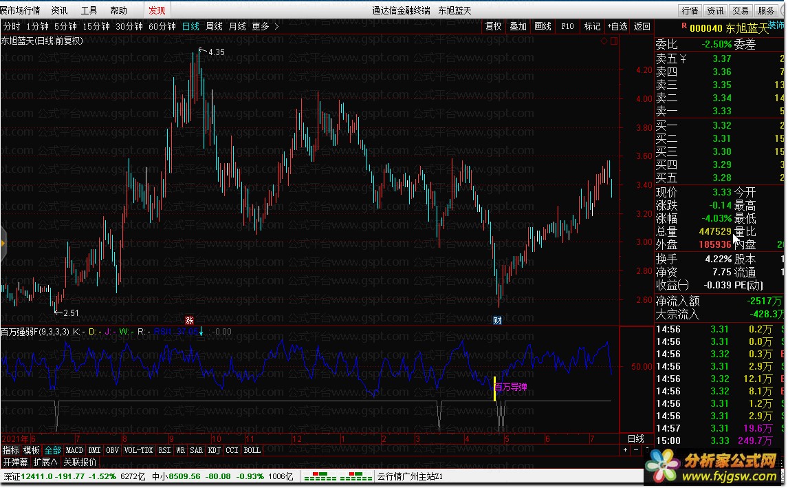The height and width of the screenshot is (488, 788).
Task: Open the 复权 adjustment menu
Action: [493, 26]
